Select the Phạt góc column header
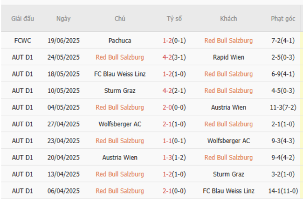The width and height of the screenshot is (303, 201). click(283, 19)
